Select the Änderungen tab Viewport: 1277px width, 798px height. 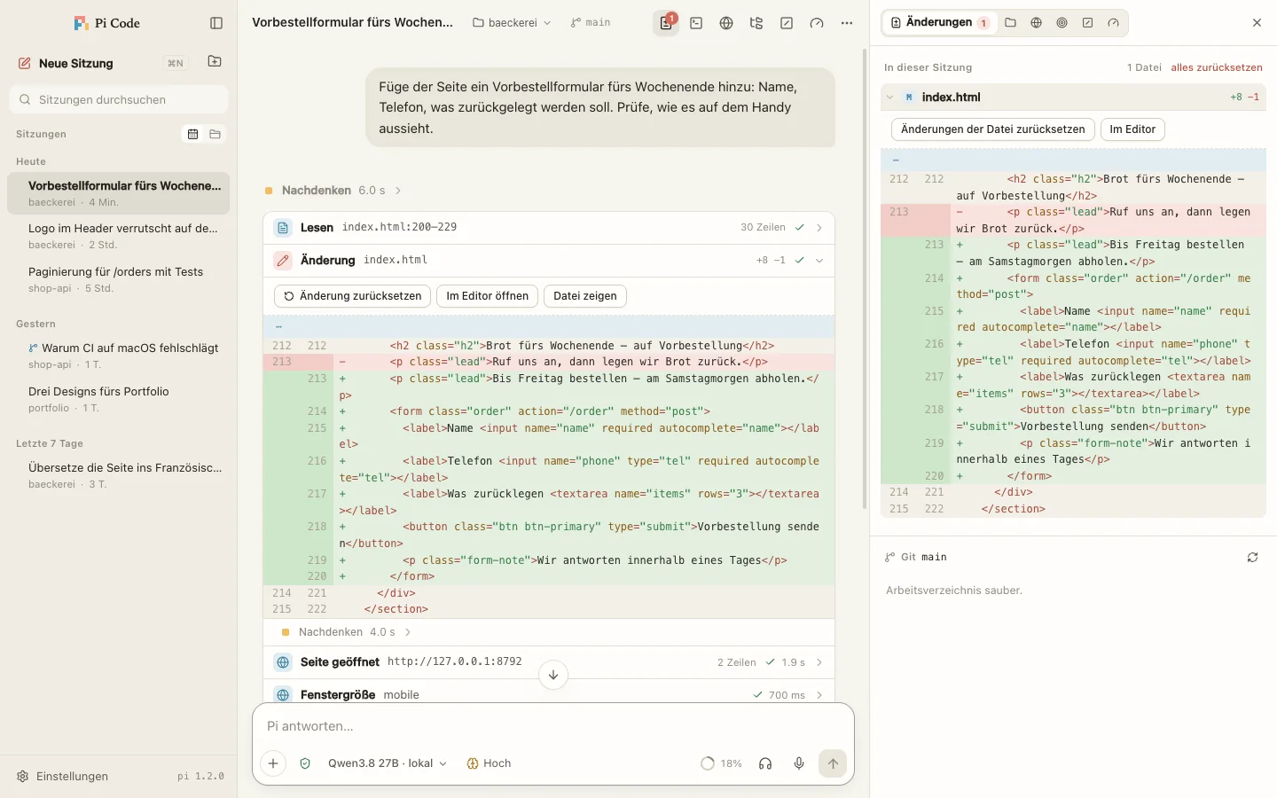click(x=939, y=23)
